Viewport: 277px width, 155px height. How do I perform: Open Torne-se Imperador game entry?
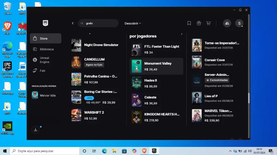click(x=217, y=45)
